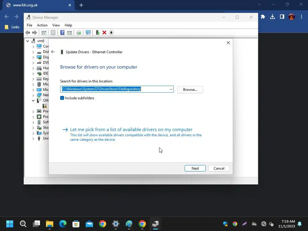
Task: Open the File menu
Action: click(x=29, y=25)
